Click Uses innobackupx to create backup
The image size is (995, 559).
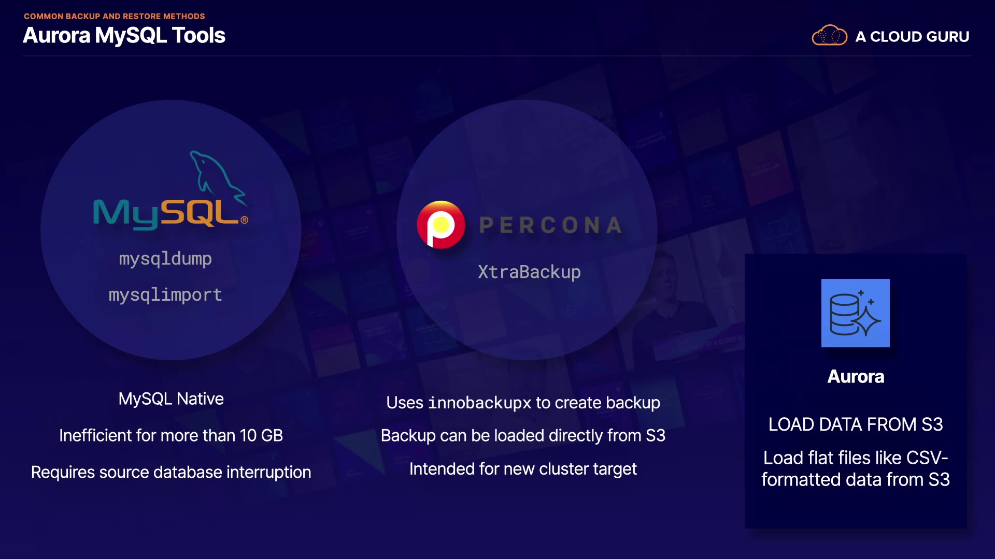pyautogui.click(x=523, y=403)
